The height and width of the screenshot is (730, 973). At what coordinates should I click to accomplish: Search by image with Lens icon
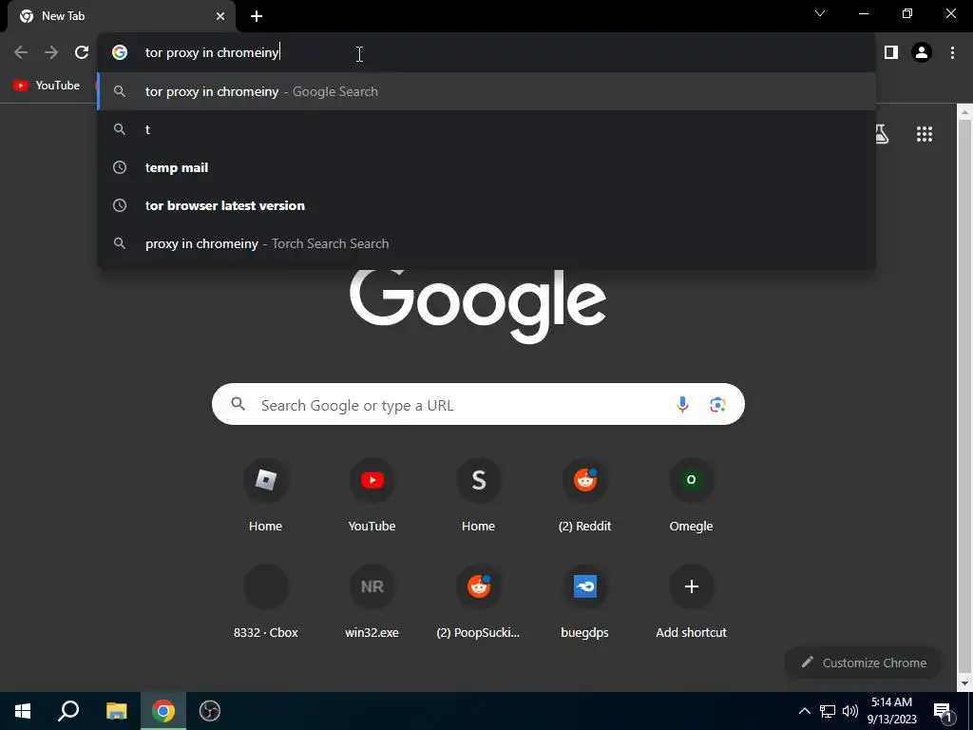(x=717, y=405)
